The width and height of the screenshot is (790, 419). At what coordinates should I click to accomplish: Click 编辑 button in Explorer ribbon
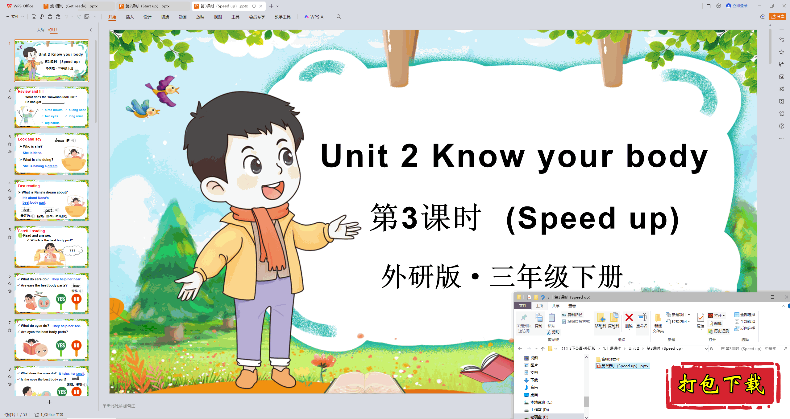715,323
